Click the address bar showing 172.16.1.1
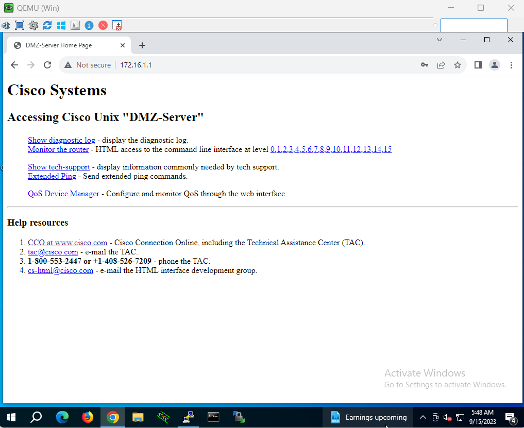 pos(258,65)
